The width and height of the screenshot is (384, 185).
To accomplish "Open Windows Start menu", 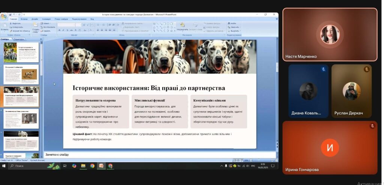I will click(4, 166).
